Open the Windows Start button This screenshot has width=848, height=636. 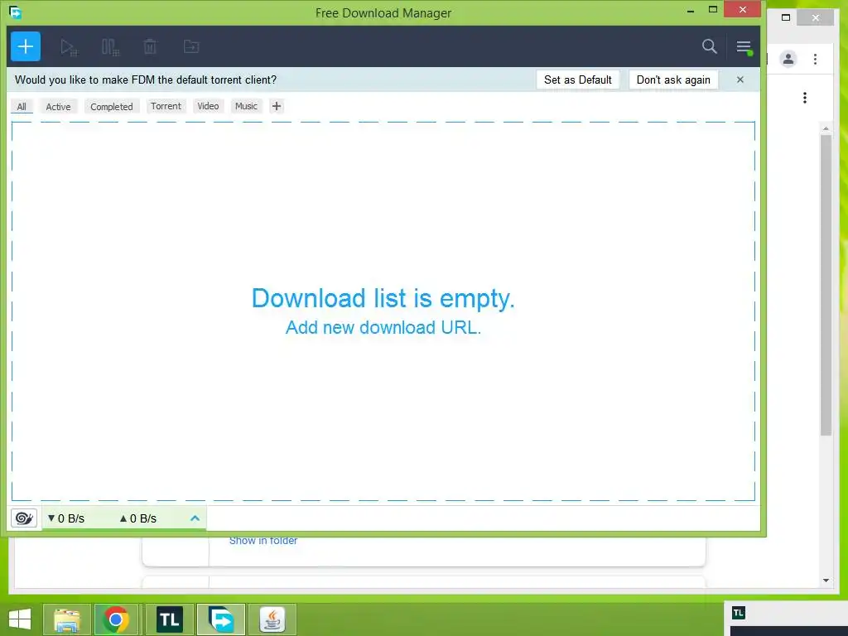pos(20,619)
